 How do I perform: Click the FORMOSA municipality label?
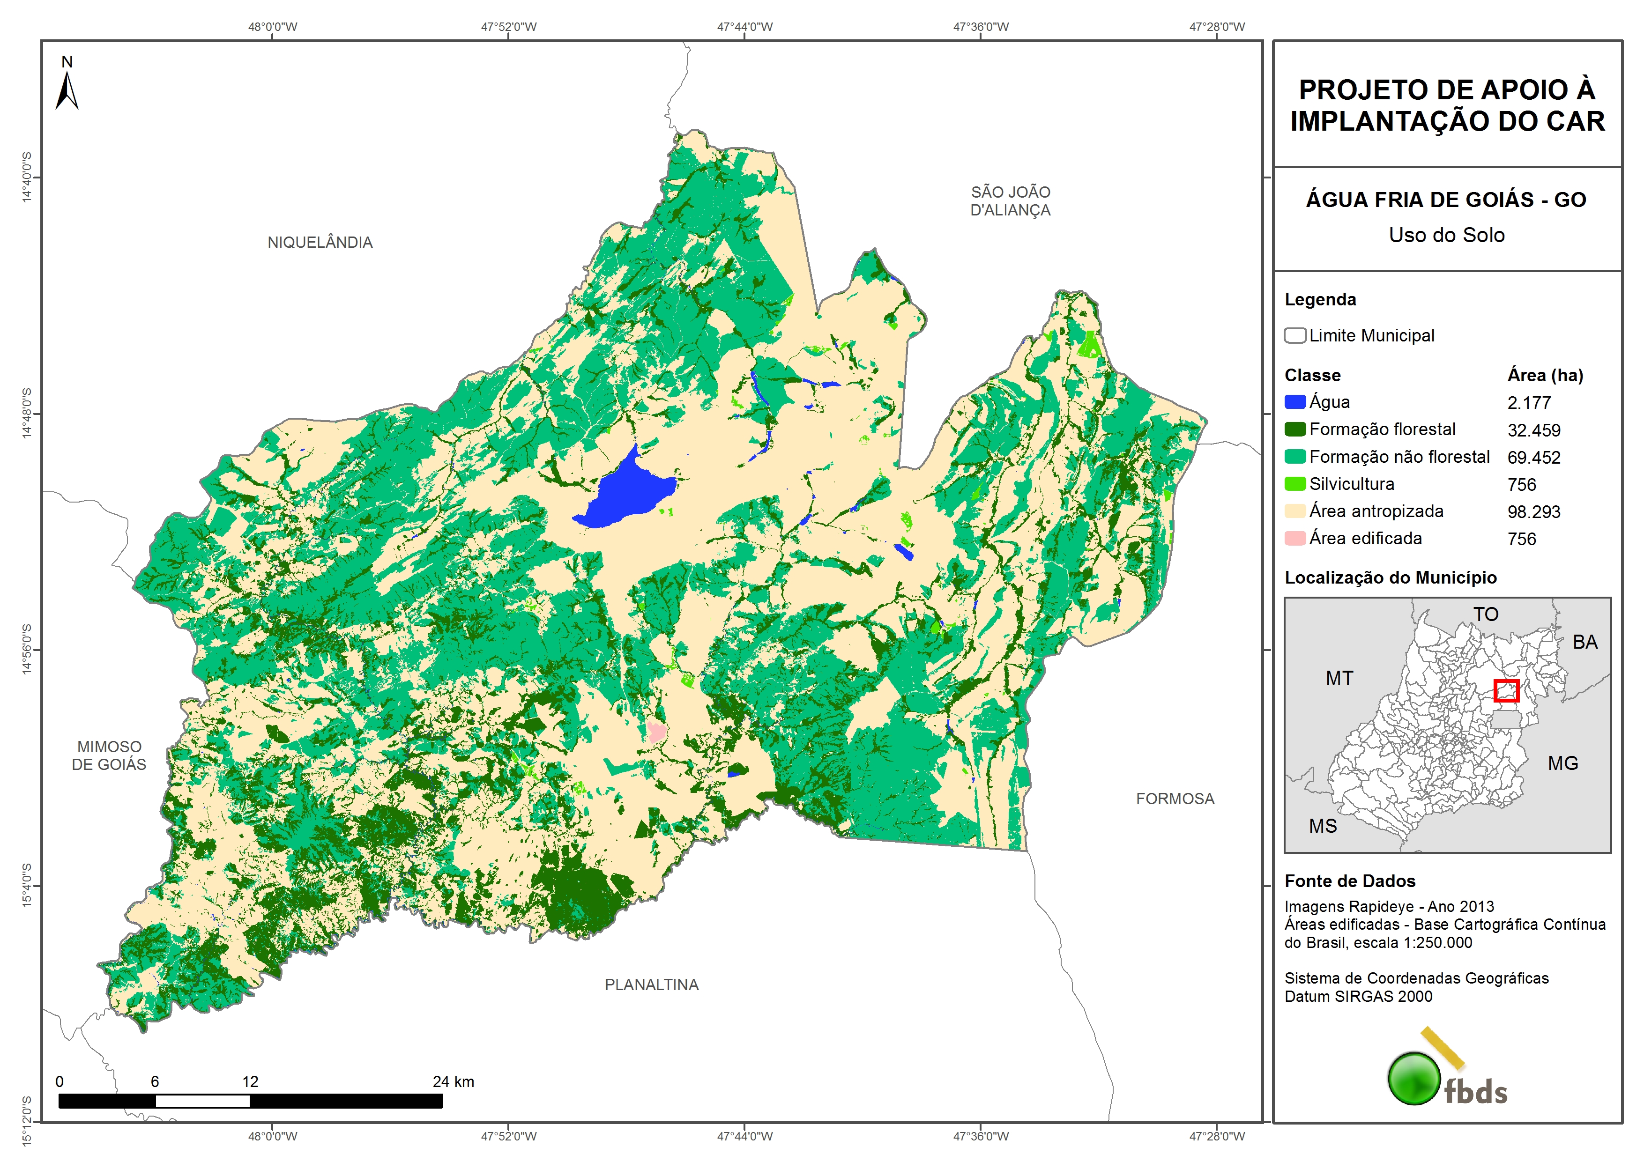coord(1175,799)
